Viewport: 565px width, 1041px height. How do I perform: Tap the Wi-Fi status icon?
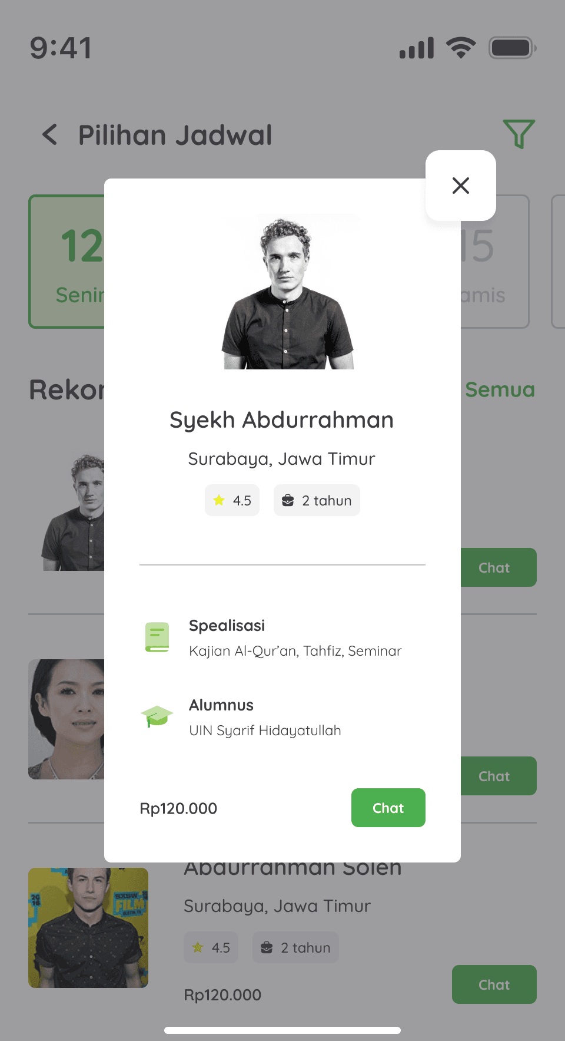[x=461, y=48]
